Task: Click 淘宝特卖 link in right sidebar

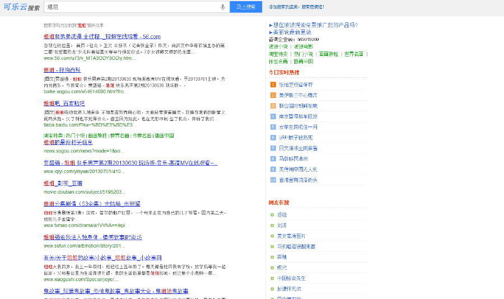Action: point(278,54)
